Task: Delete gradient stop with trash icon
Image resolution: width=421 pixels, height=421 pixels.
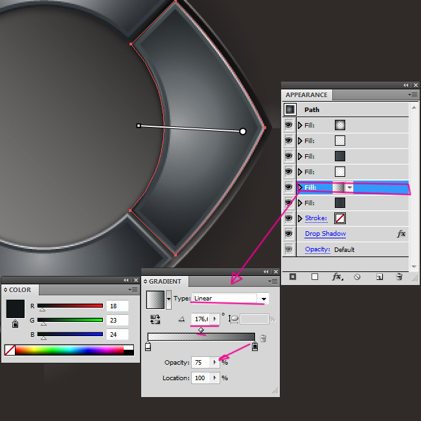Action: point(263,338)
